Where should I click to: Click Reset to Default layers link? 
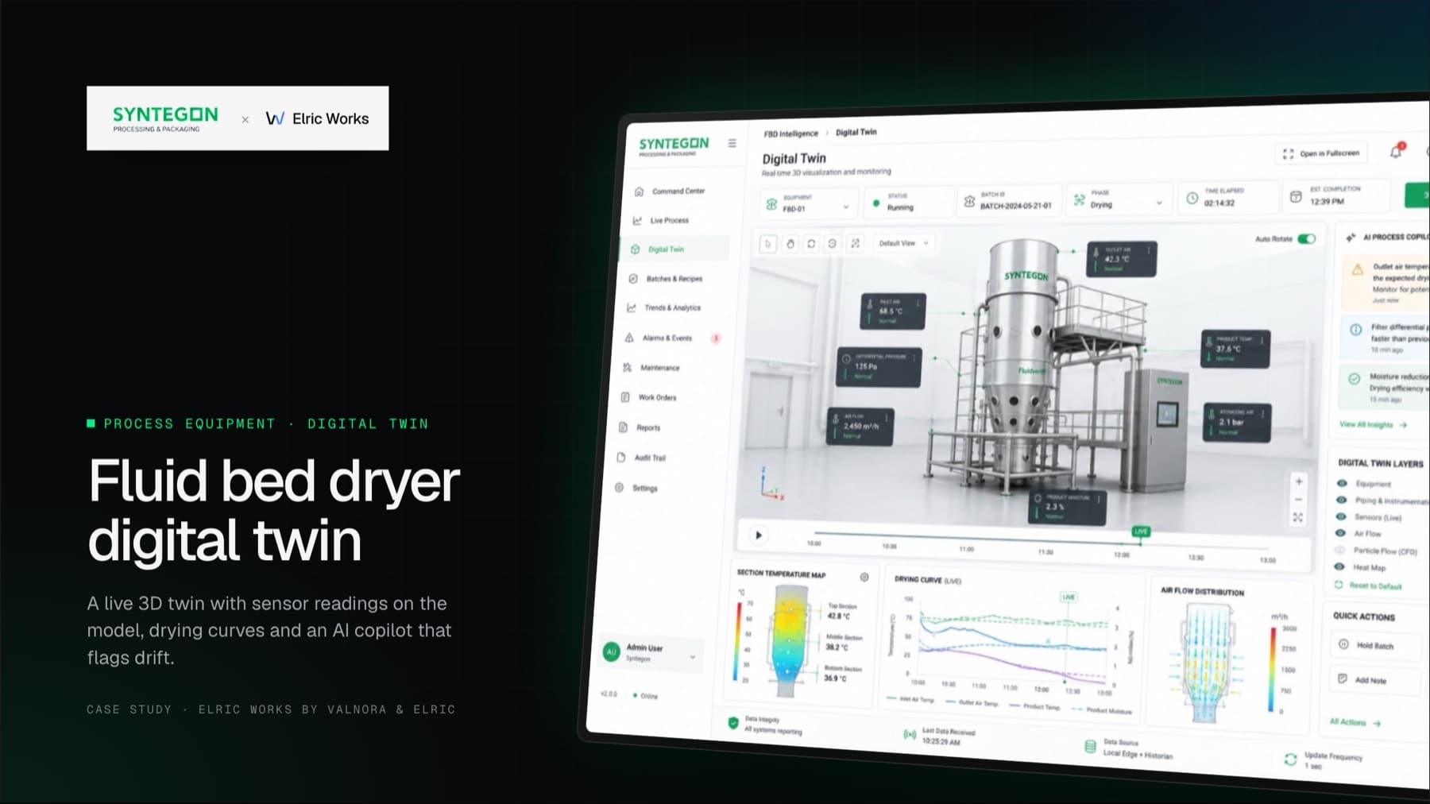(1368, 586)
